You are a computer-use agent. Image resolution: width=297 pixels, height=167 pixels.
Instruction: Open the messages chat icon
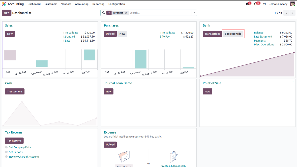point(247,4)
